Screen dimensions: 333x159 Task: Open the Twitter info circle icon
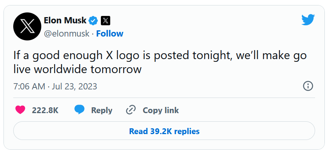[308, 86]
